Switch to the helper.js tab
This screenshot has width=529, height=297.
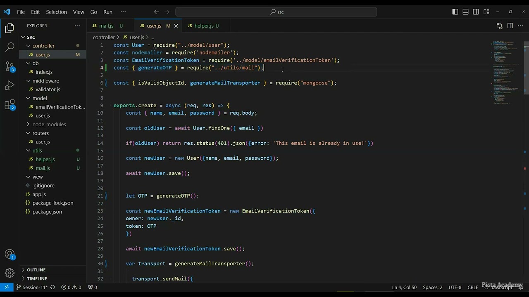tap(206, 26)
